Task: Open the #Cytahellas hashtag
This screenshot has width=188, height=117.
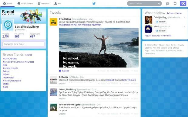Action: [65, 25]
